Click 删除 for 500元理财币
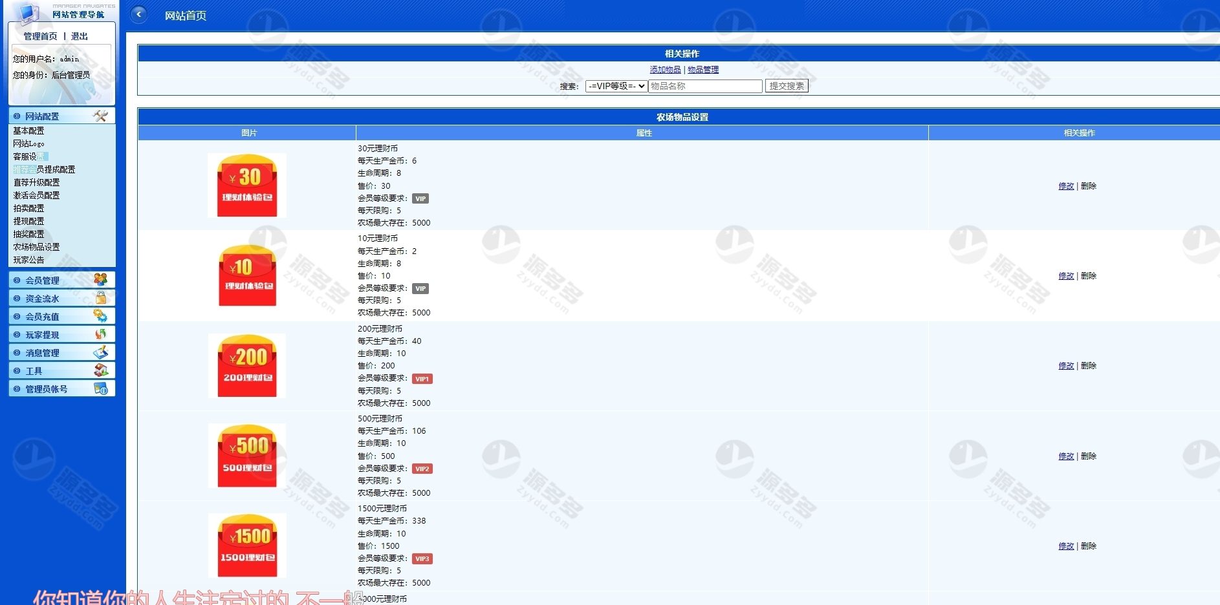 [1089, 456]
